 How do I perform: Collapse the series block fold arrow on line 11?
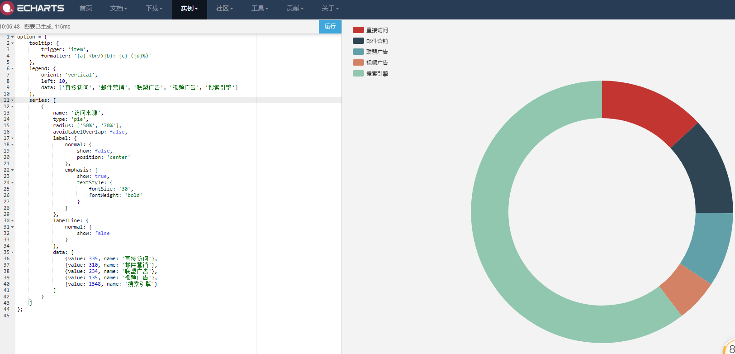[13, 100]
